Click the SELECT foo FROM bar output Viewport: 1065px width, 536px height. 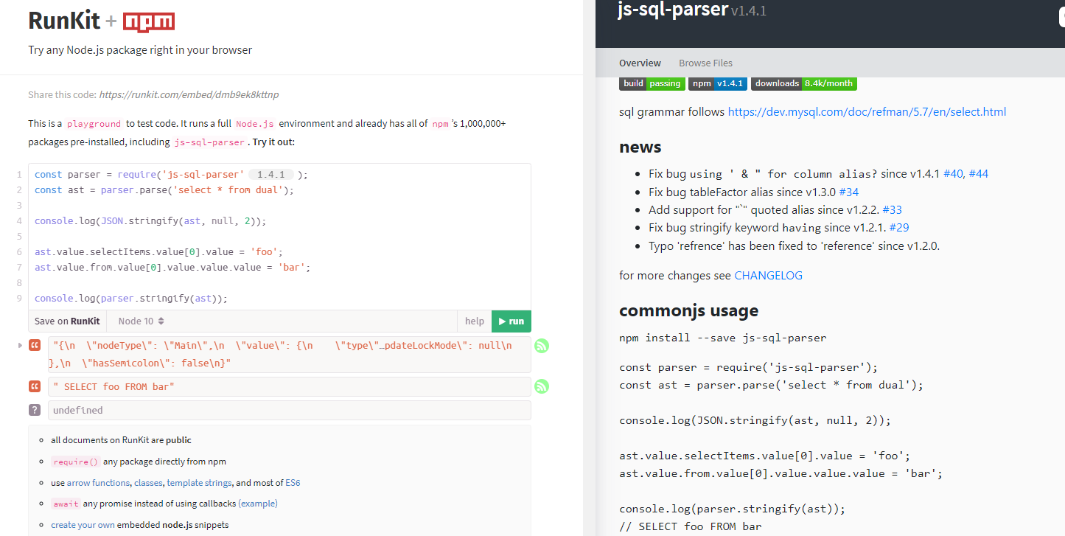(290, 387)
